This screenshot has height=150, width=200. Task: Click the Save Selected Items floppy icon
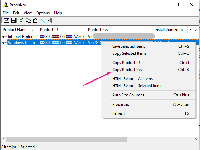[x=14, y=20]
